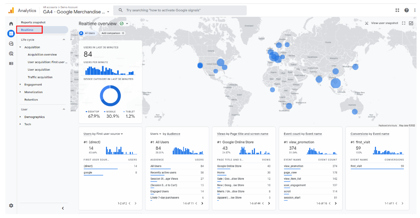Go to next page of Audience card
The image size is (420, 218).
click(x=202, y=203)
